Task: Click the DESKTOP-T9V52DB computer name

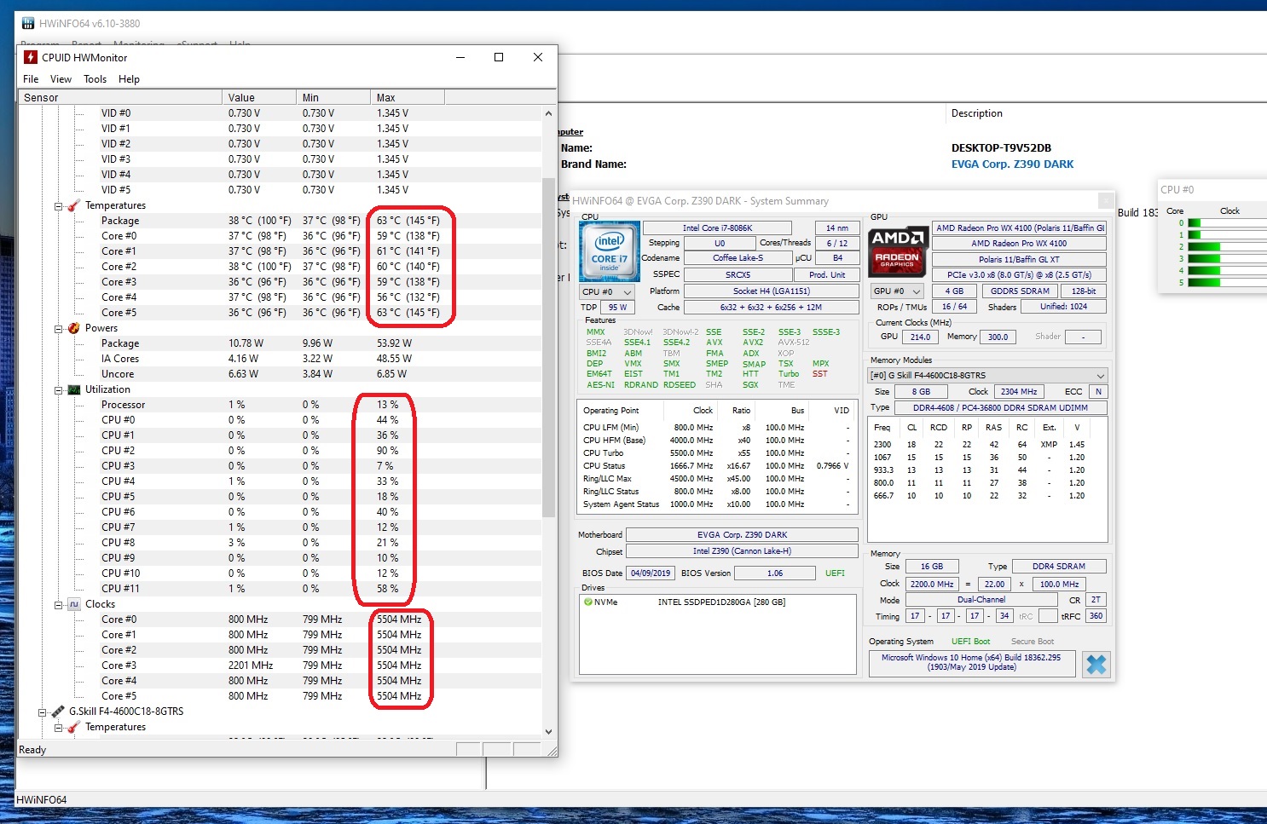Action: coord(1001,147)
